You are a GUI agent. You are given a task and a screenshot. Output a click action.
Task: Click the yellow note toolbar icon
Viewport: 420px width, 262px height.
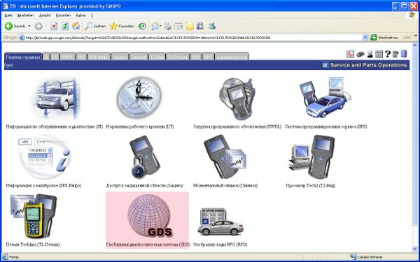190,26
